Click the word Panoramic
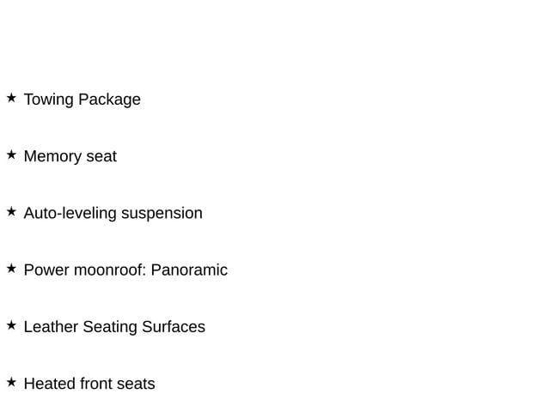This screenshot has width=550, height=412. (x=189, y=270)
